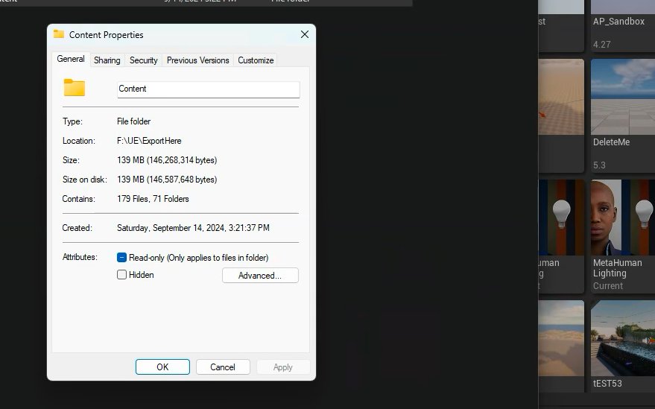
Task: Open the Previous Versions tab
Action: 198,60
